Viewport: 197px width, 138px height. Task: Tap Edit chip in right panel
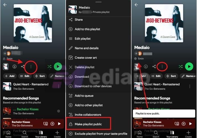(x=156, y=76)
